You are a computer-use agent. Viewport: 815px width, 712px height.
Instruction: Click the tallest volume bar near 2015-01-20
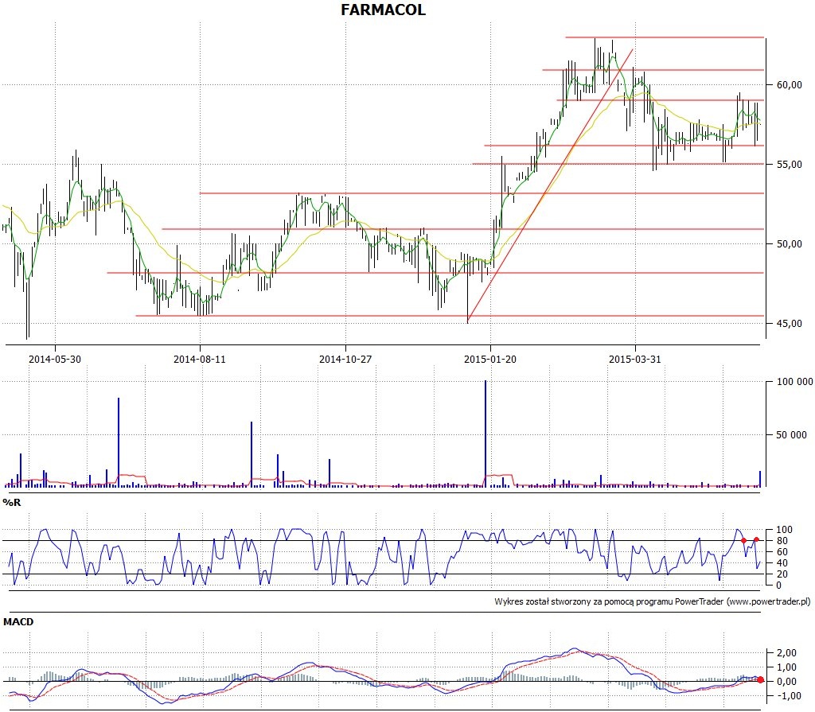pyautogui.click(x=485, y=434)
